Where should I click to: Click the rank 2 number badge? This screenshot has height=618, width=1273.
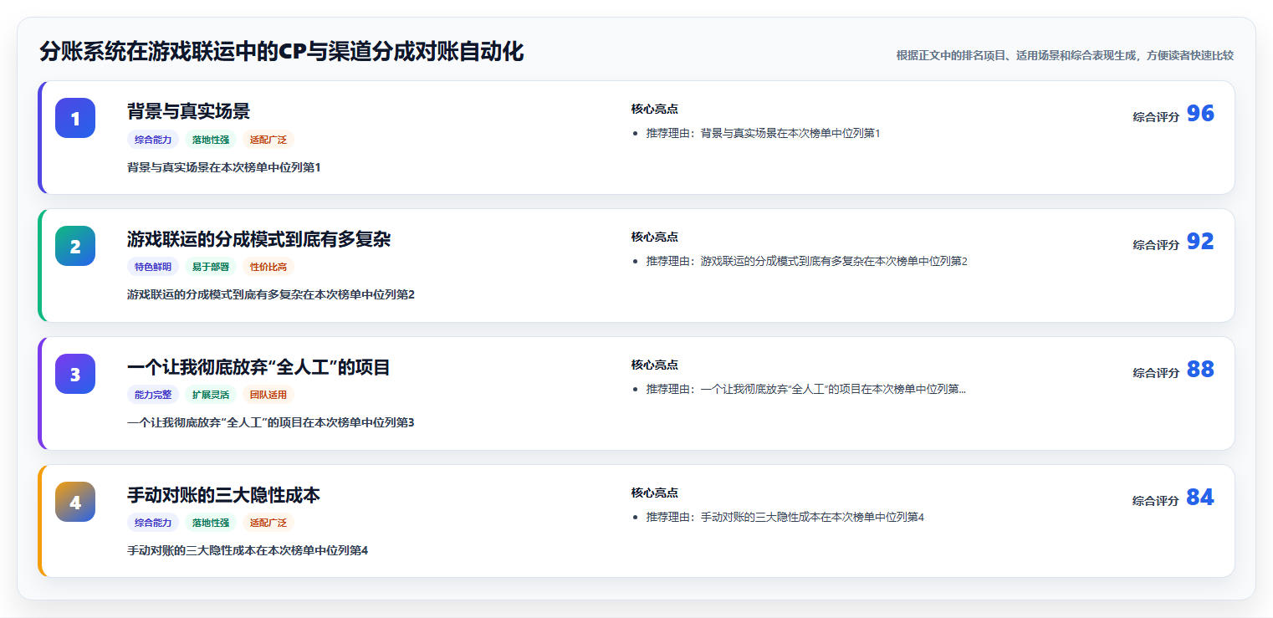point(75,246)
